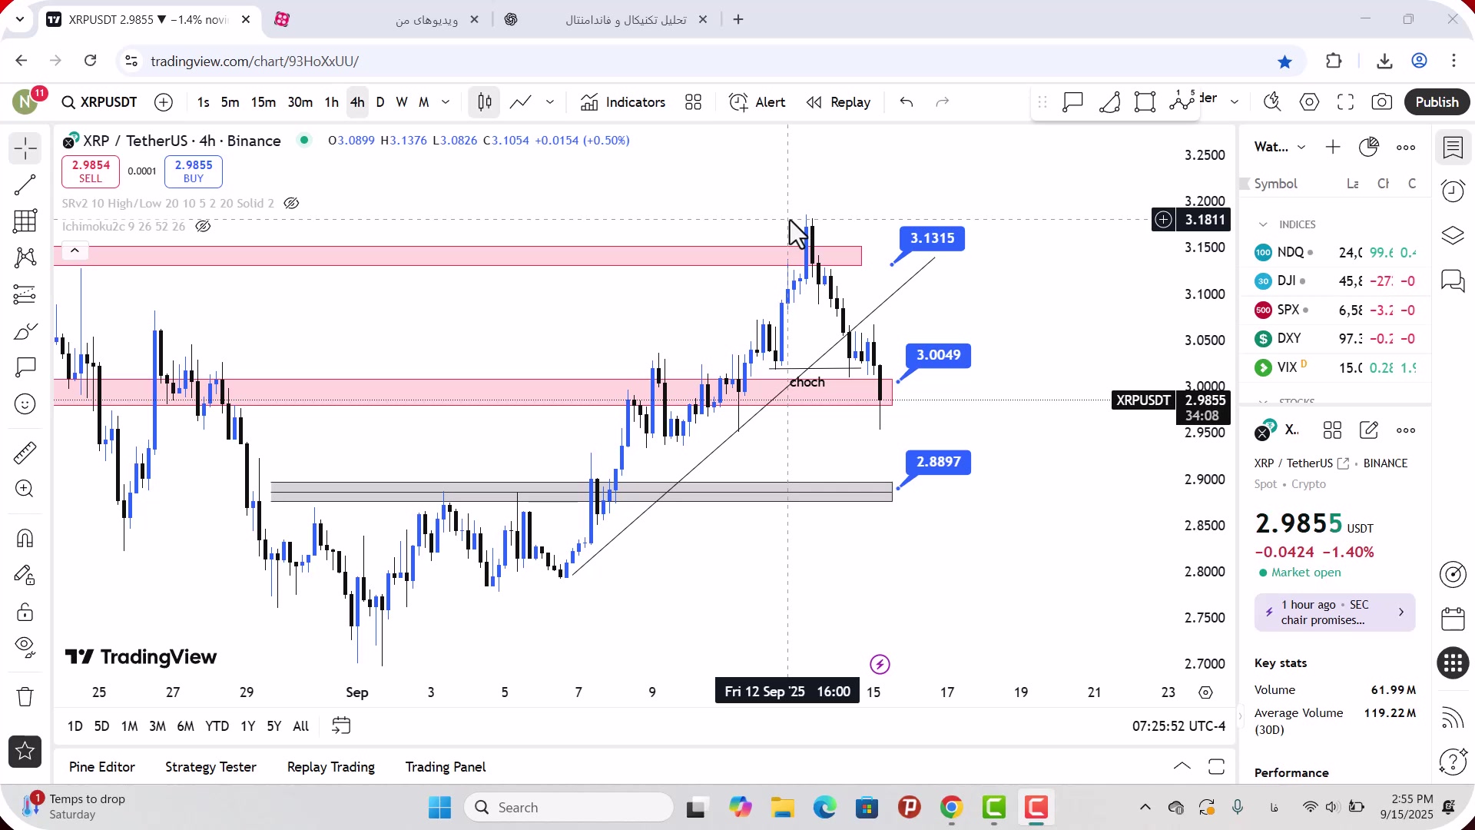Select the DXY row in watchlist

[x=1335, y=339]
